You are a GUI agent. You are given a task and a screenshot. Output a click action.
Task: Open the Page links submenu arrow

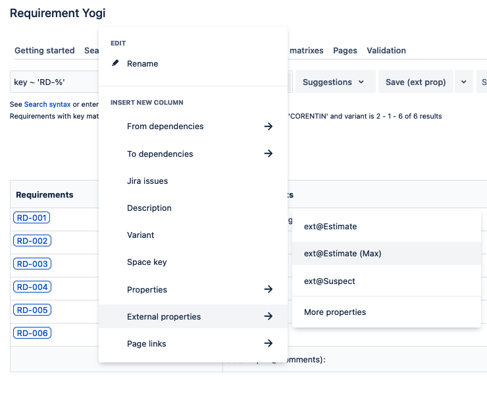268,343
